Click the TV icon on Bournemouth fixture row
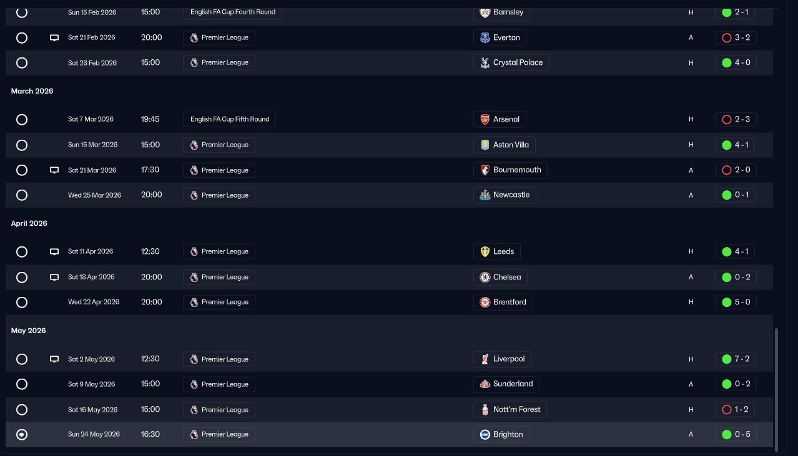798x456 pixels. [54, 170]
